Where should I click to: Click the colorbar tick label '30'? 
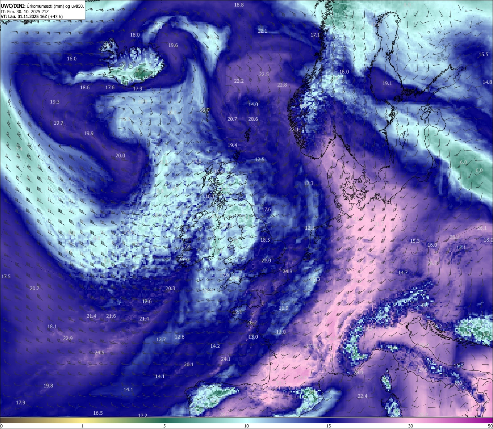pyautogui.click(x=411, y=426)
